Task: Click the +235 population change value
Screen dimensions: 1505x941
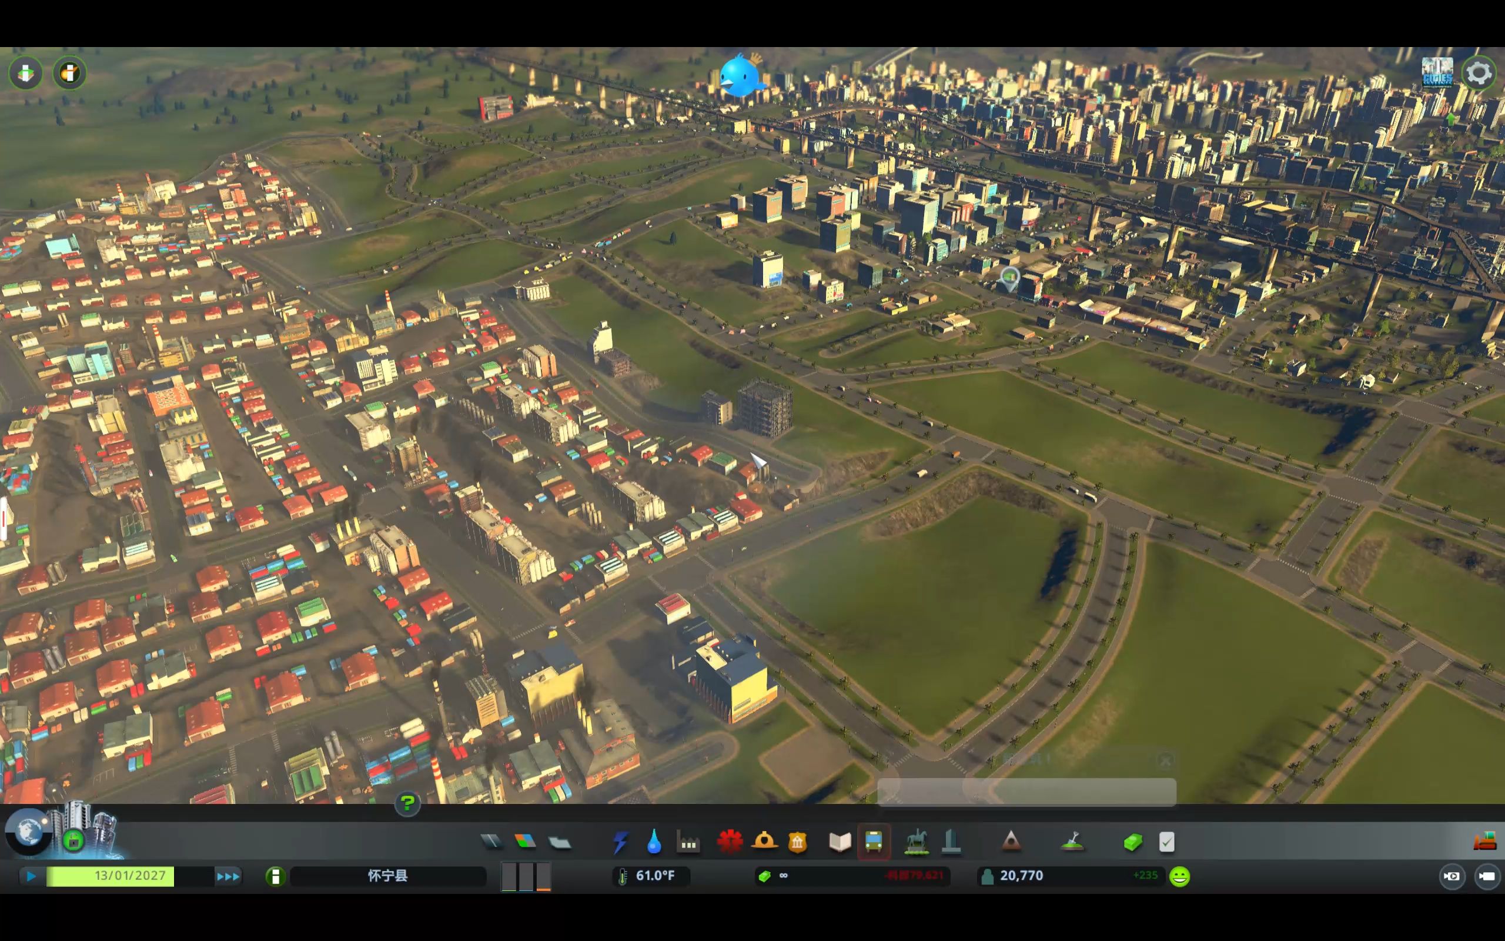Action: (x=1145, y=876)
